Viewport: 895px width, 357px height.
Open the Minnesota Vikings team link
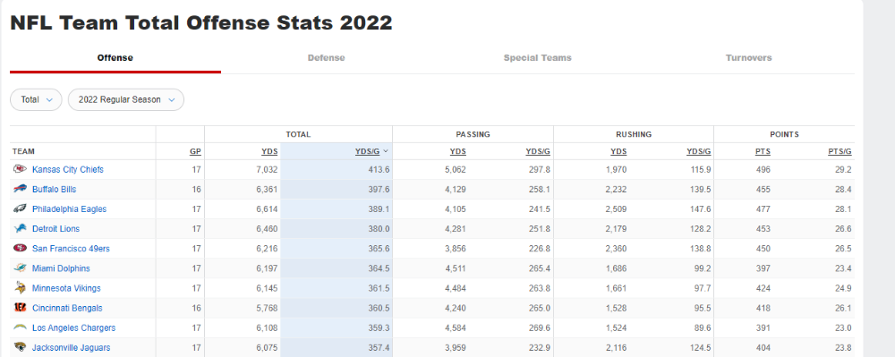point(66,288)
